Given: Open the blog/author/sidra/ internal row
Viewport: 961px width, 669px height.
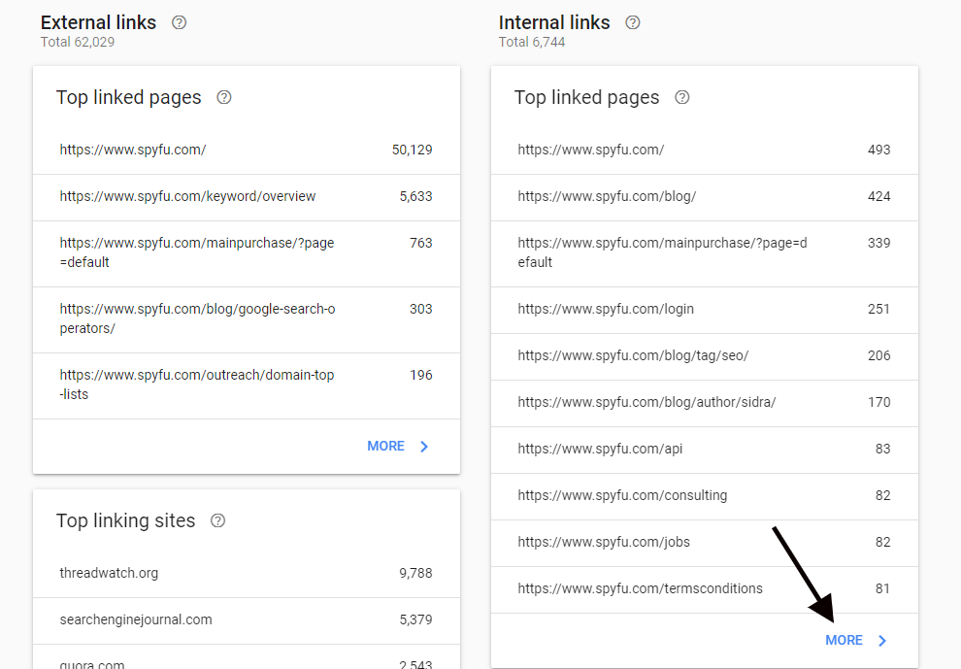Looking at the screenshot, I should pyautogui.click(x=646, y=402).
